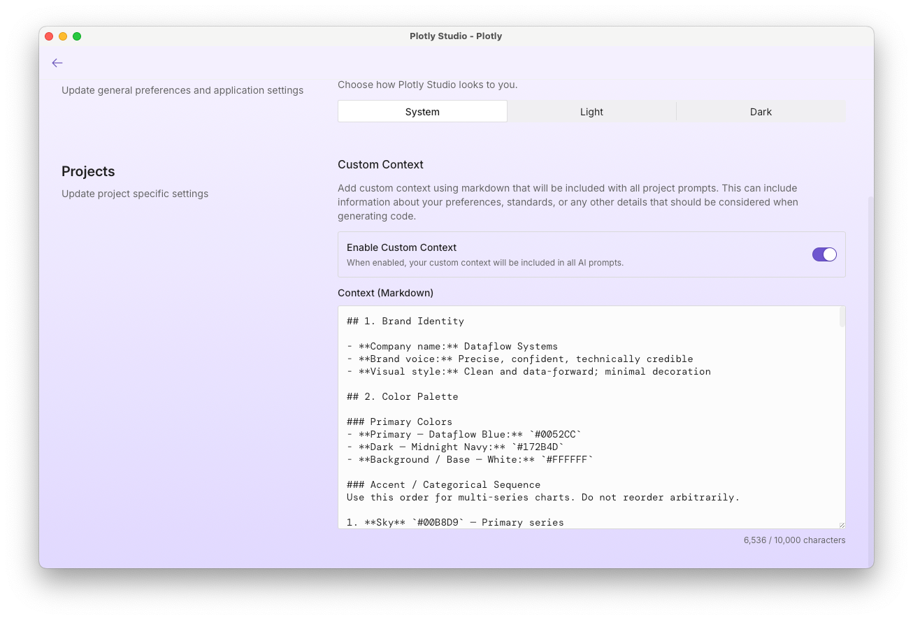This screenshot has width=913, height=620.
Task: Switch appearance to Light
Action: [591, 112]
